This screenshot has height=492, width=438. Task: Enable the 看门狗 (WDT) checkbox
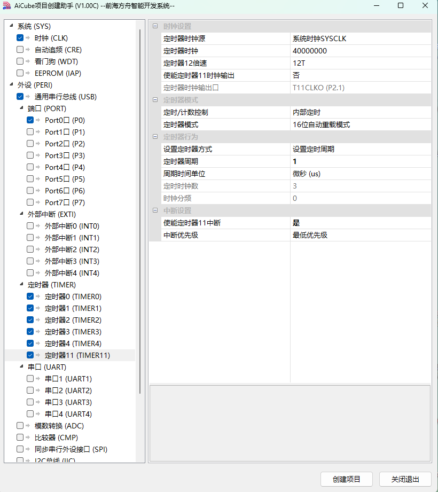(20, 61)
